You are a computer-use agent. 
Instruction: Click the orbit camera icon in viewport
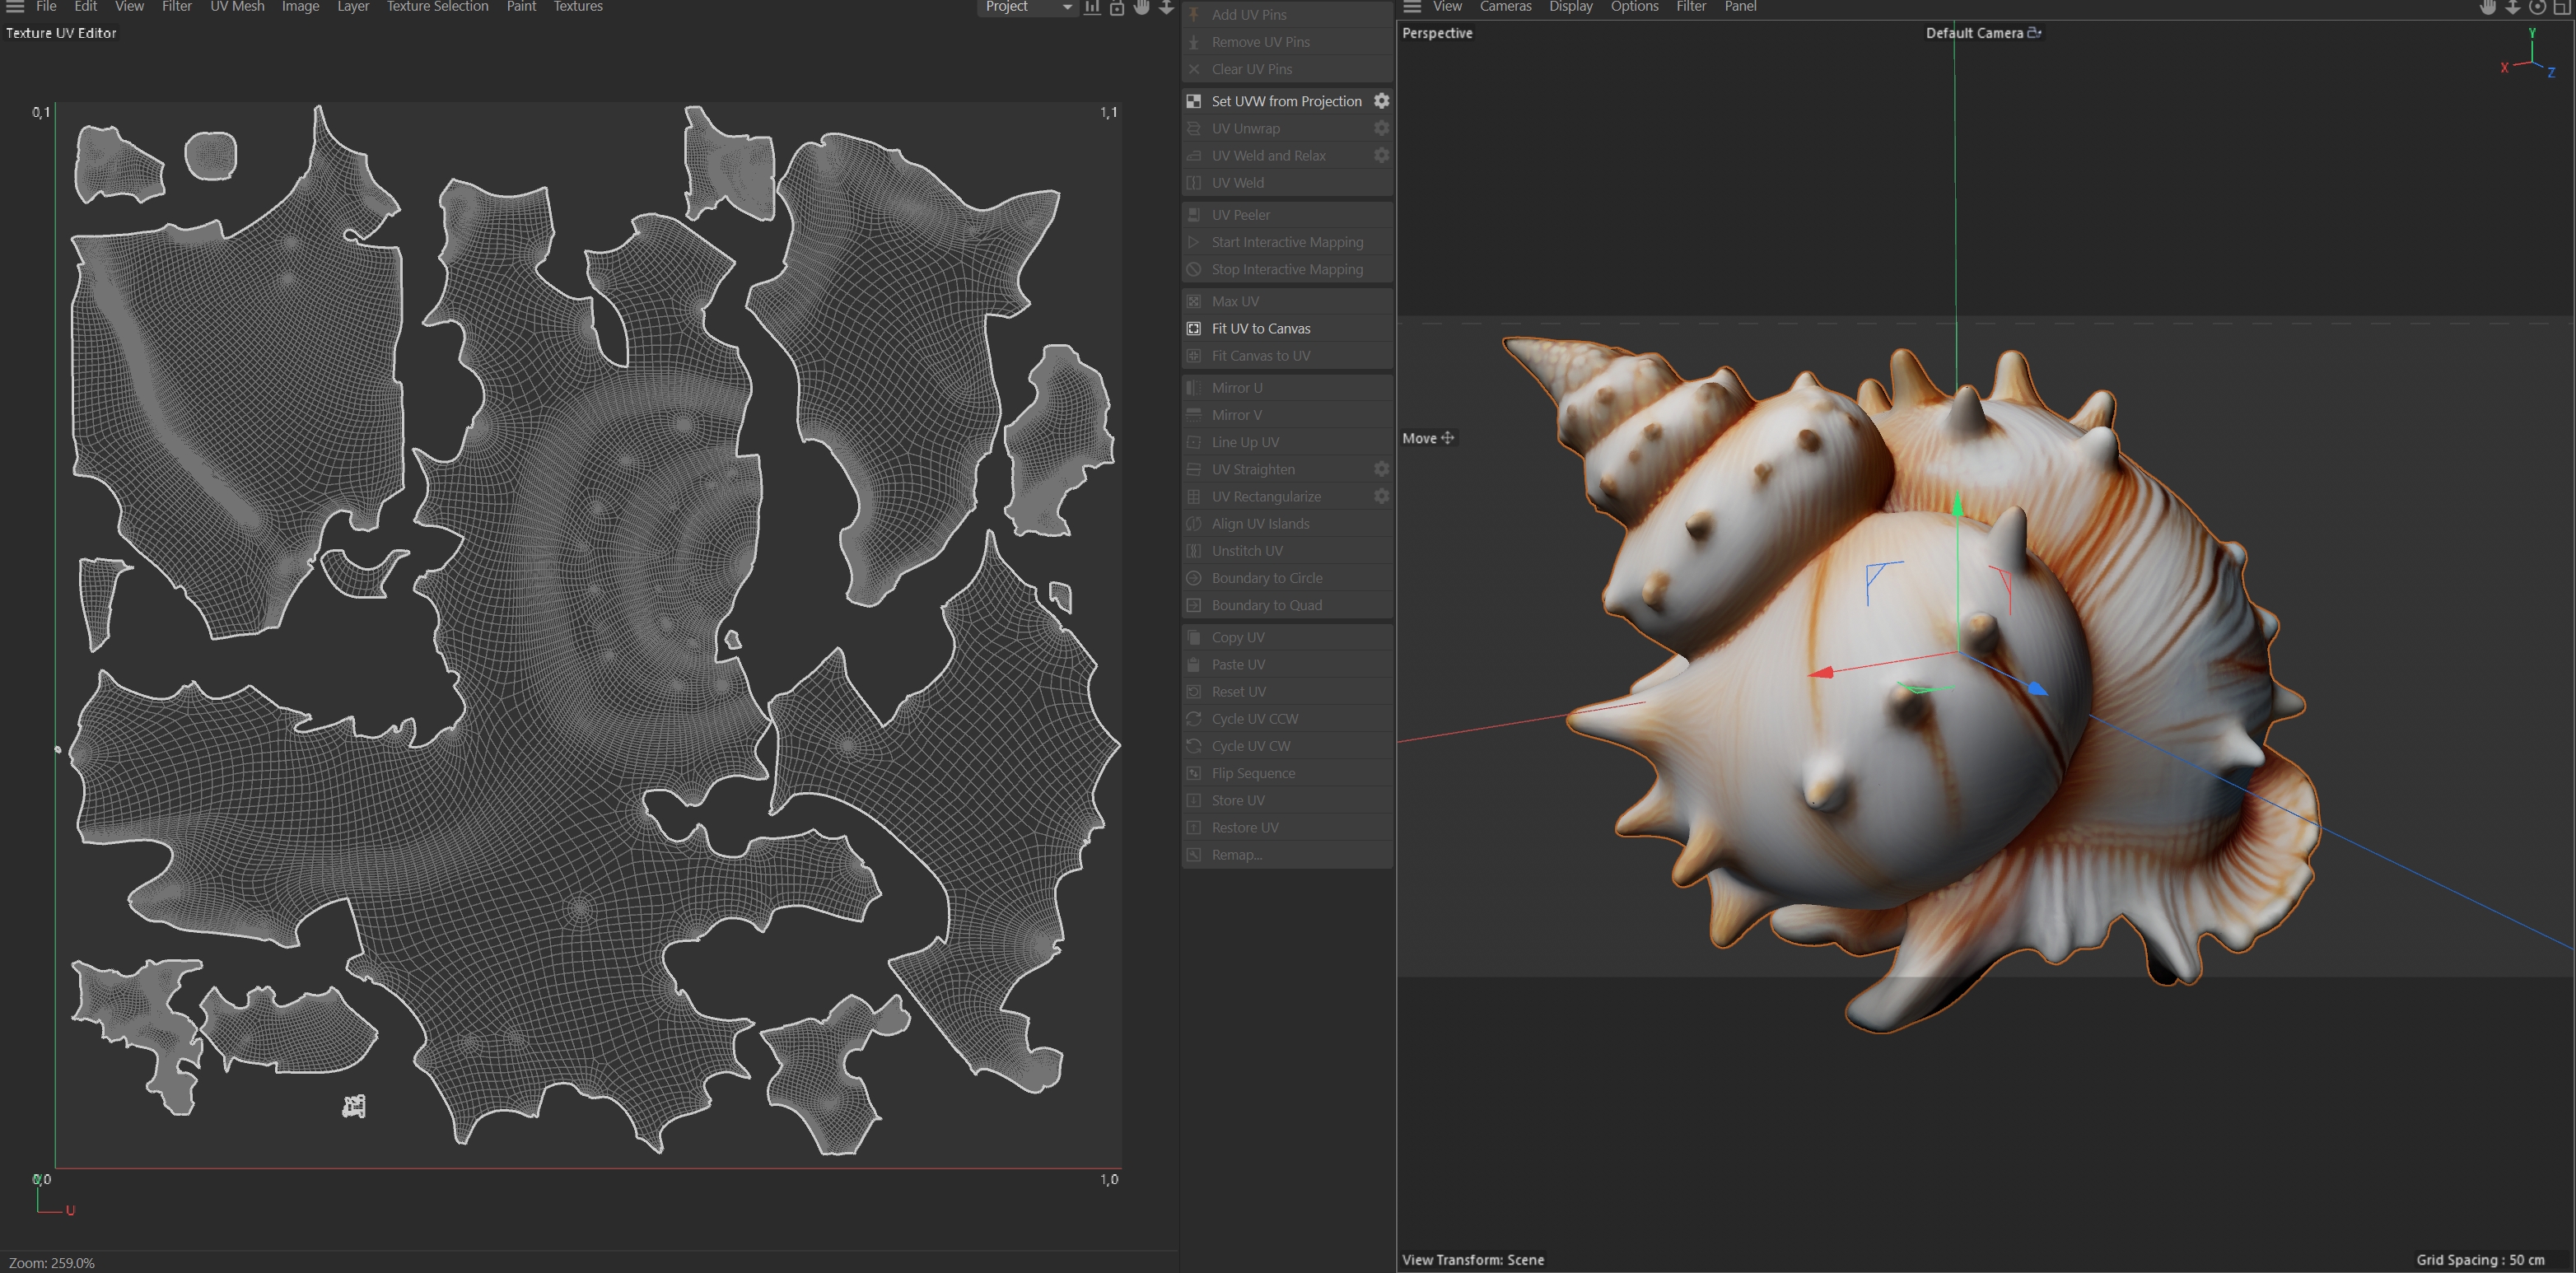2537,7
